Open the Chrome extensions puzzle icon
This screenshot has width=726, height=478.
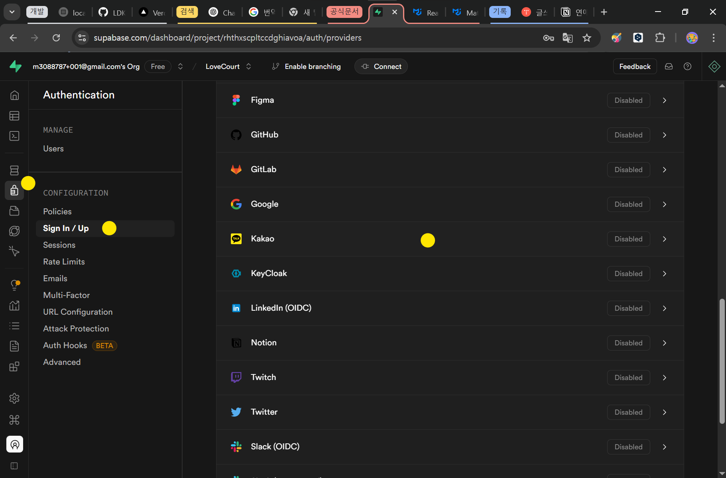(x=660, y=38)
